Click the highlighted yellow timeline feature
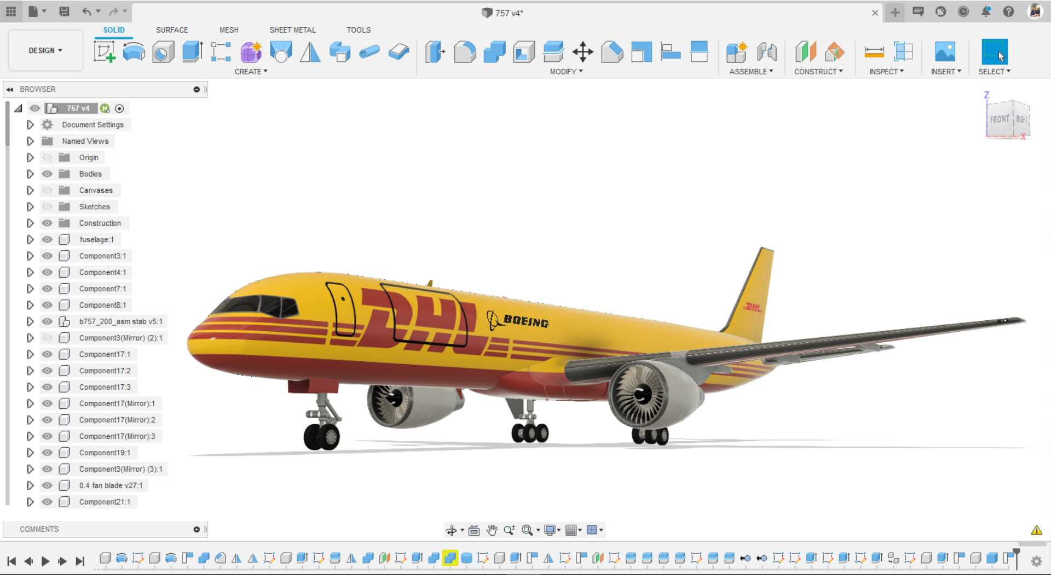Image resolution: width=1051 pixels, height=575 pixels. click(450, 558)
